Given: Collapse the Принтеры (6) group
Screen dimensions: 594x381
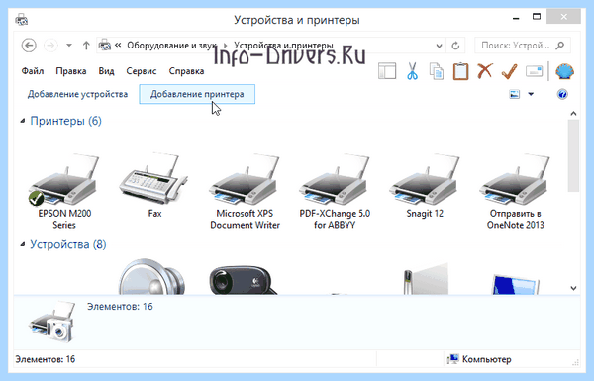Looking at the screenshot, I should click(x=23, y=121).
